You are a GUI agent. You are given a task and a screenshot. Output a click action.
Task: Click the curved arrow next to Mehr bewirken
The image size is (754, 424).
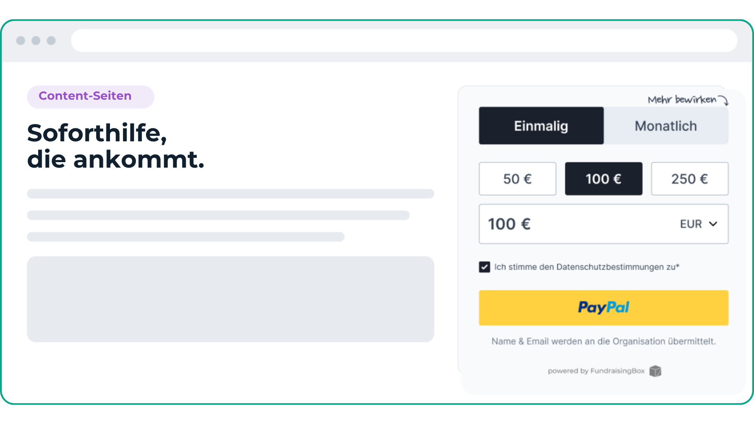pyautogui.click(x=723, y=101)
